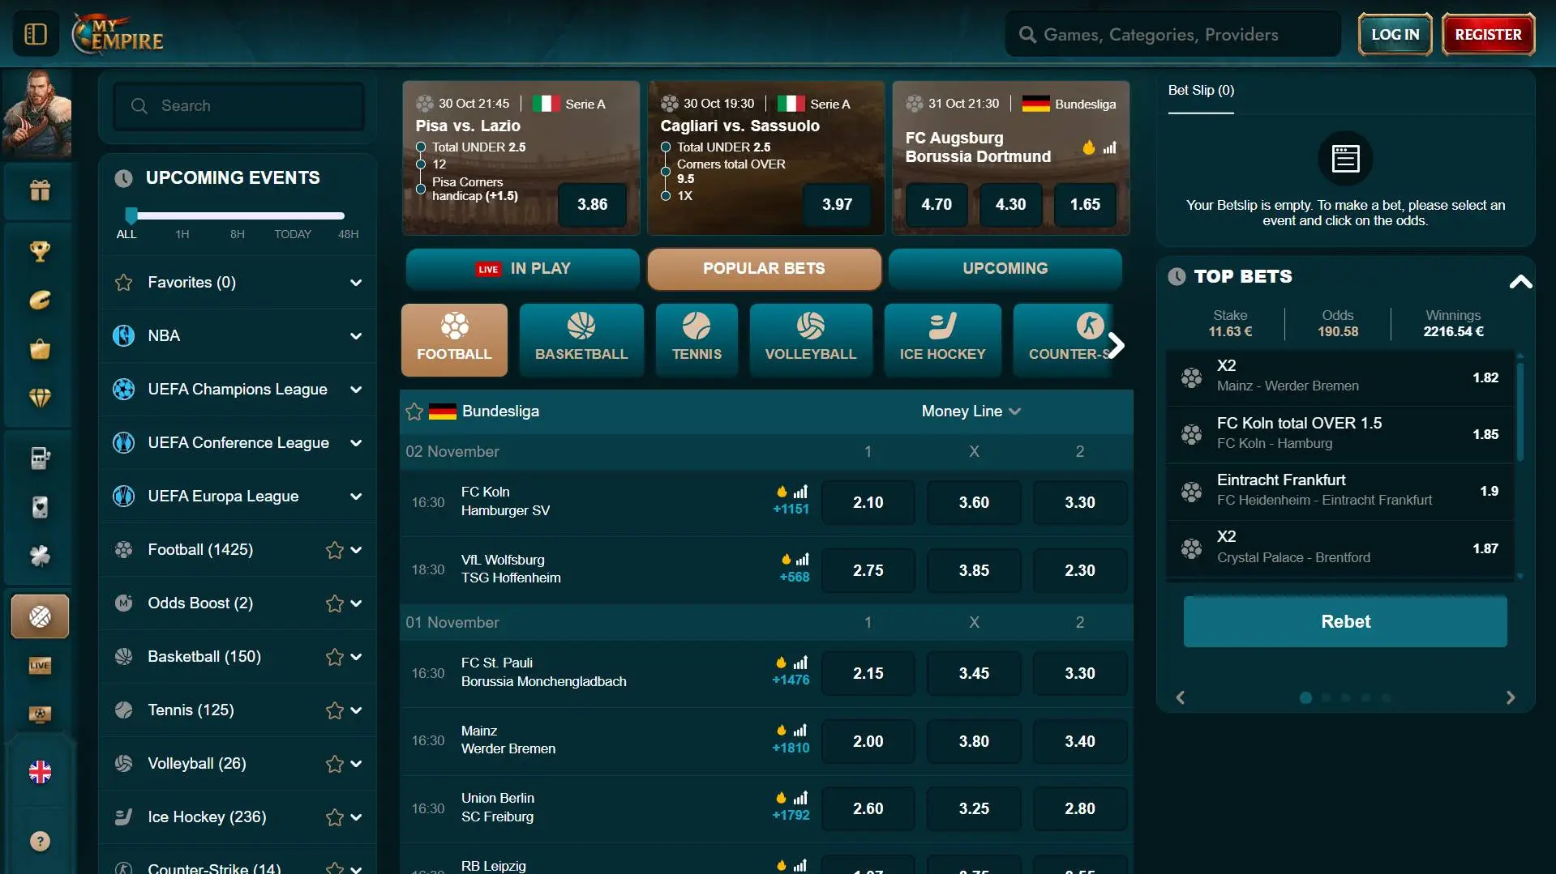1556x874 pixels.
Task: Switch to the UPCOMING tab
Action: coord(1005,268)
